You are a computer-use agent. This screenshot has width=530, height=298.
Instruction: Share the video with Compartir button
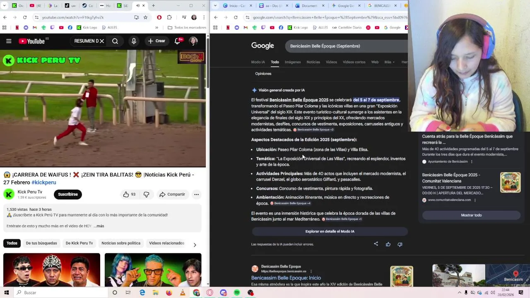point(172,194)
